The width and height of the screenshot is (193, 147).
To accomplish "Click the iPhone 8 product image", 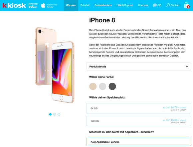I will 55,65.
